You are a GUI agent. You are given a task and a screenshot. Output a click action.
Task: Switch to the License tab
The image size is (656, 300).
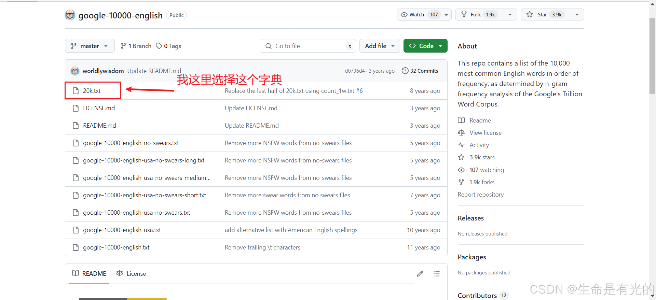(x=131, y=273)
